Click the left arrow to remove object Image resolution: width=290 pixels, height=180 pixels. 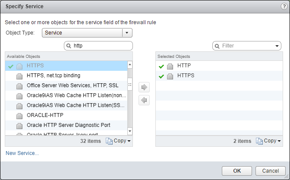(144, 100)
